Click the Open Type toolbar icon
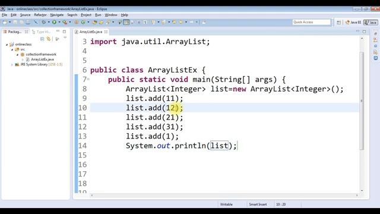Screen dimensions: 380x214 click(x=94, y=22)
